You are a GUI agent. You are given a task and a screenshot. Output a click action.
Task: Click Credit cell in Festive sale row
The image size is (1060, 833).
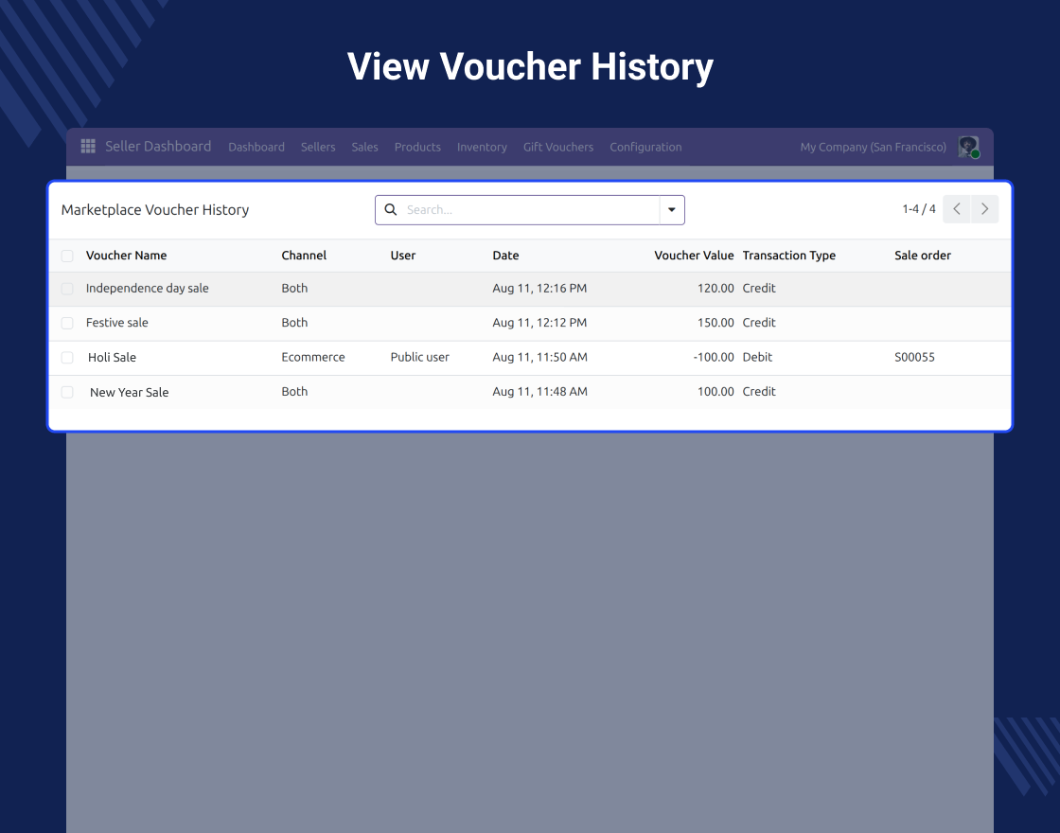click(759, 323)
